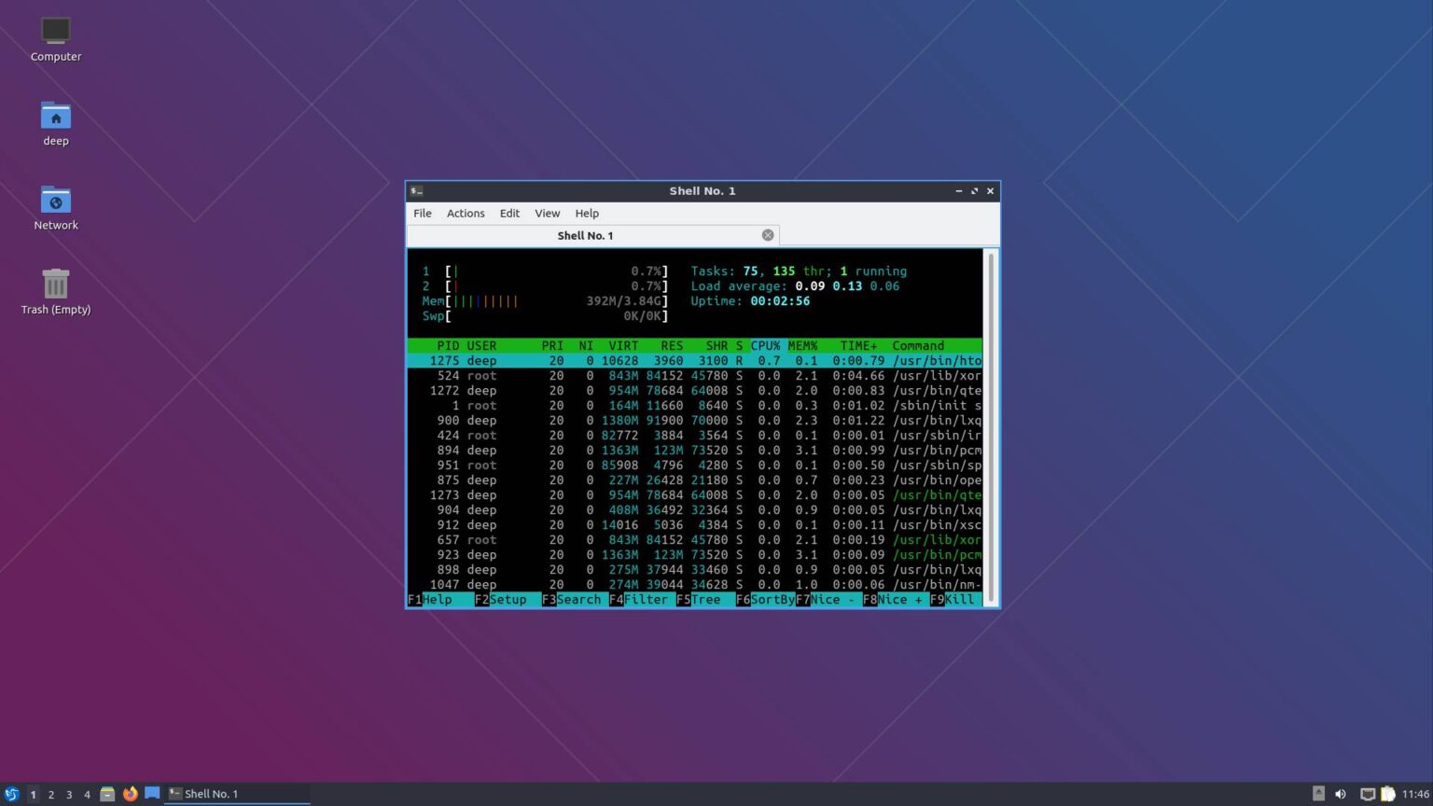The image size is (1433, 806).
Task: Open the network connection tray icon
Action: pyautogui.click(x=1367, y=794)
